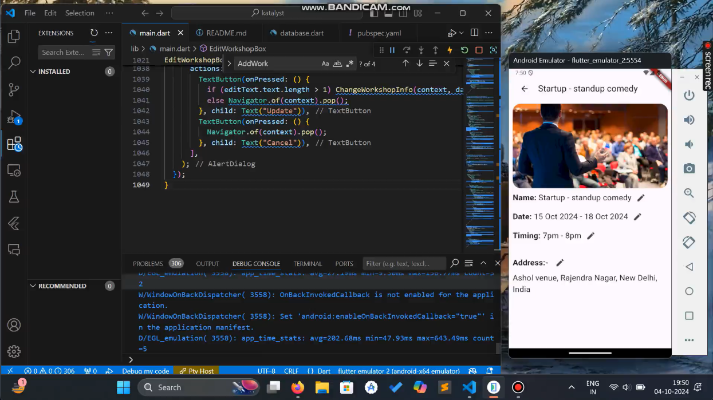Toggle Match Case in find widget
This screenshot has height=400, width=713.
tap(325, 64)
